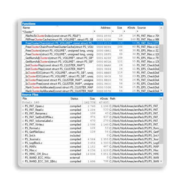Close the Source Files panel
Screen dimensions: 185x185
[161, 94]
